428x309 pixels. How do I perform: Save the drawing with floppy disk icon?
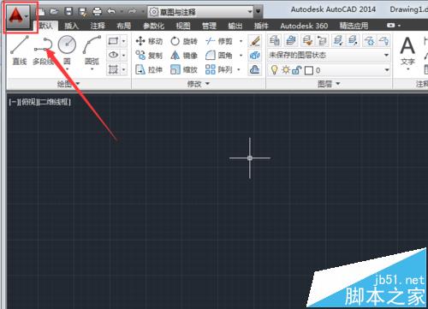tap(68, 12)
